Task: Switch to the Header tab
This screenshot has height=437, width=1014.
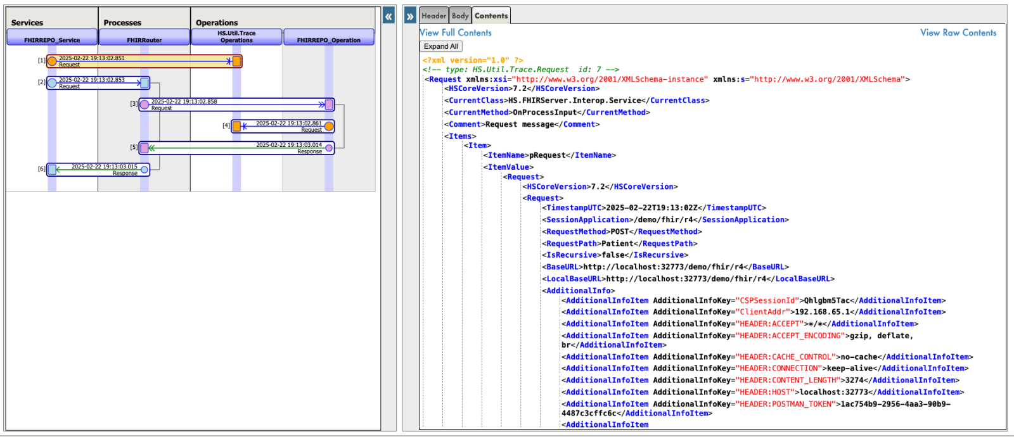Action: click(433, 16)
